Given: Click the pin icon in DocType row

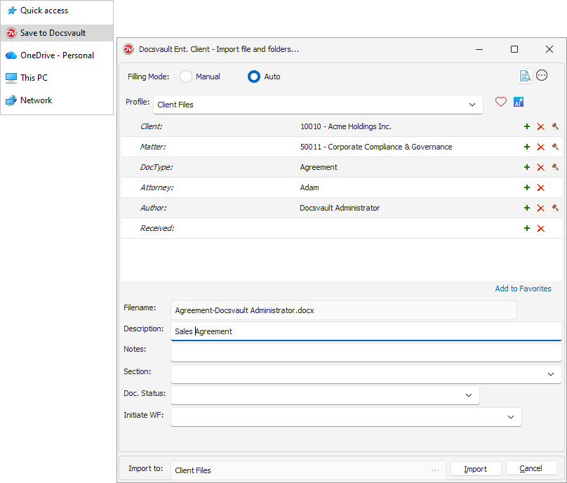Looking at the screenshot, I should (555, 167).
